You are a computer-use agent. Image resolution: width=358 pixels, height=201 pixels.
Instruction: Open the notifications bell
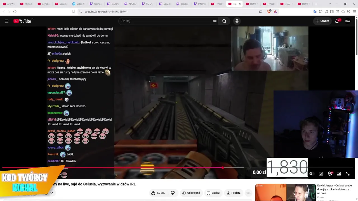coord(337,21)
